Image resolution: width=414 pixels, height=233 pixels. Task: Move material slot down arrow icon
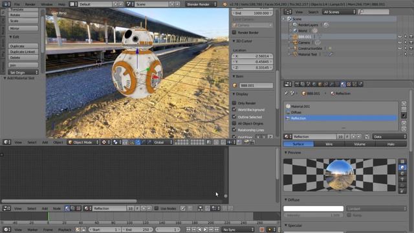[404, 129]
